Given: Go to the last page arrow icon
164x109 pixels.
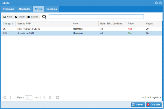Looking at the screenshot, I should pos(50,97).
